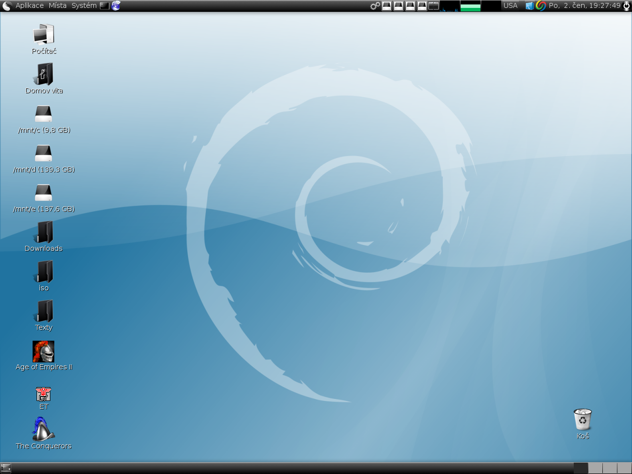The width and height of the screenshot is (632, 474).
Task: Open the green memory usage graph
Action: click(471, 6)
